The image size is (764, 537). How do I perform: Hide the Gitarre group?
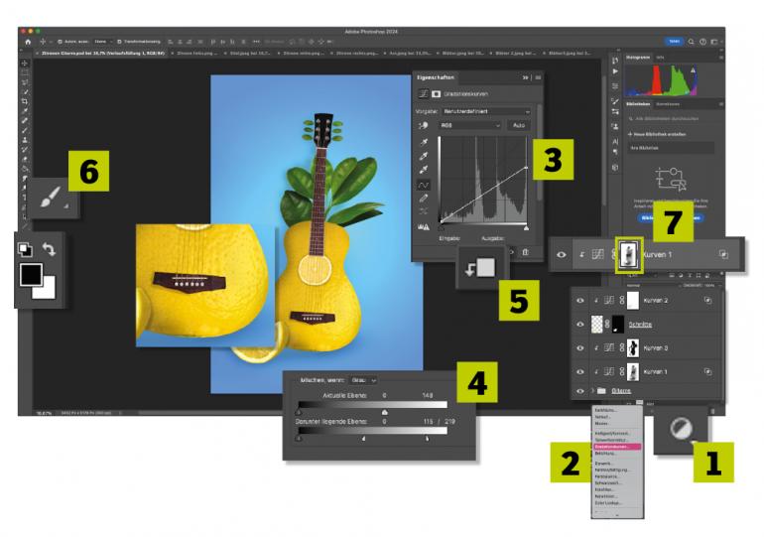click(x=579, y=391)
